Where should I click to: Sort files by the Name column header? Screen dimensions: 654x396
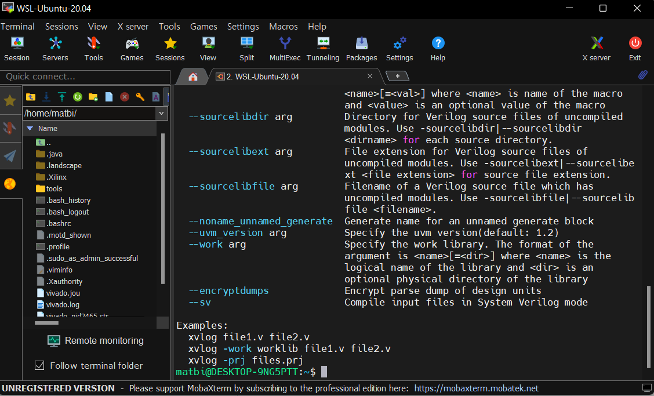[48, 128]
